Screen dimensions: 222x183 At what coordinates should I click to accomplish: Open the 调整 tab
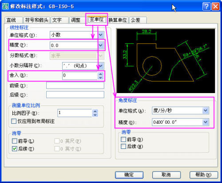78,20
